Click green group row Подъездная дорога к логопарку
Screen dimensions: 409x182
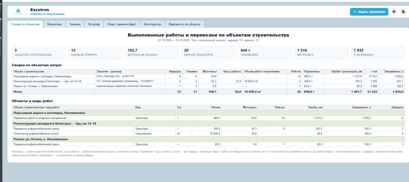[208, 113]
